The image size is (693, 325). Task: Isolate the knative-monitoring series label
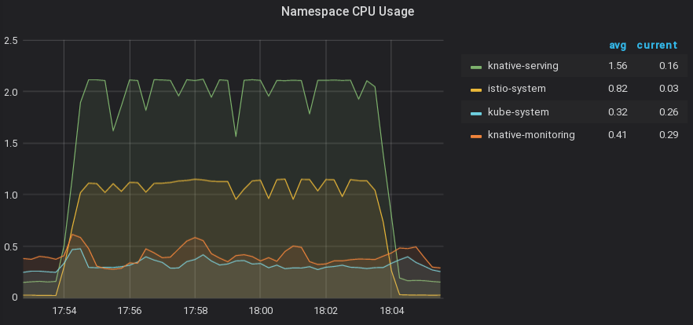(x=531, y=134)
